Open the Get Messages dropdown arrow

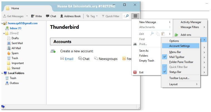[x=27, y=16]
